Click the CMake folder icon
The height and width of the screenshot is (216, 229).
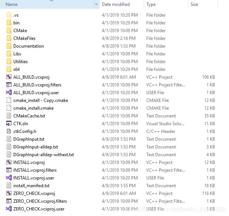[9, 31]
